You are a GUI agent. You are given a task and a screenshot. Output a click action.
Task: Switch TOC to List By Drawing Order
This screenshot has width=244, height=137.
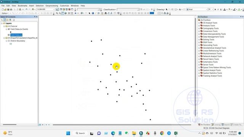click(2, 20)
